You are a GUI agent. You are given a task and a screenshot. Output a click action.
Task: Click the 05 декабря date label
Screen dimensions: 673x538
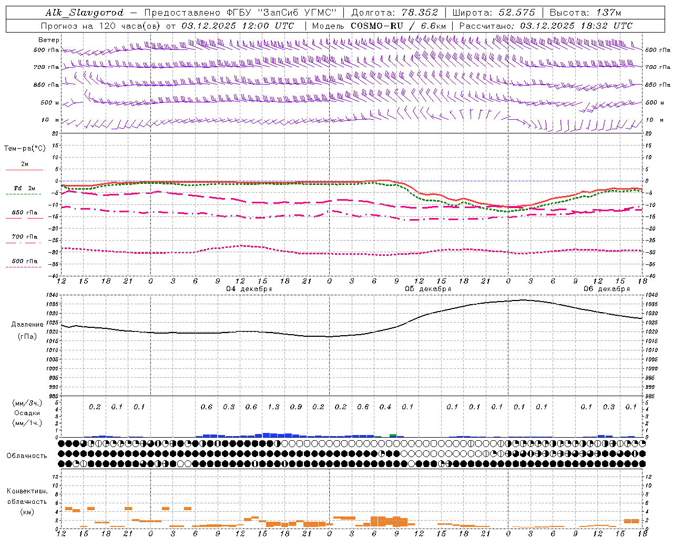click(428, 289)
